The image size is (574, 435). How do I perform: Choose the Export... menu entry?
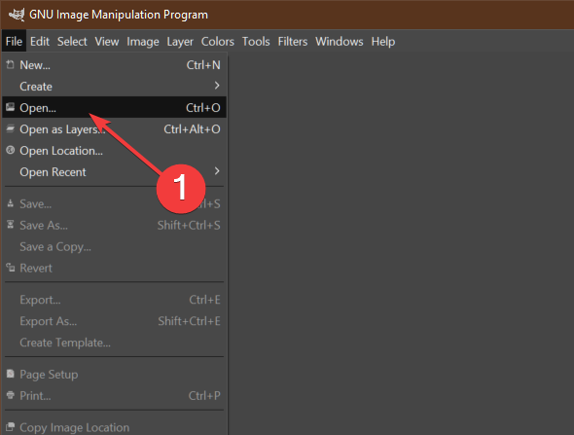[x=114, y=300]
